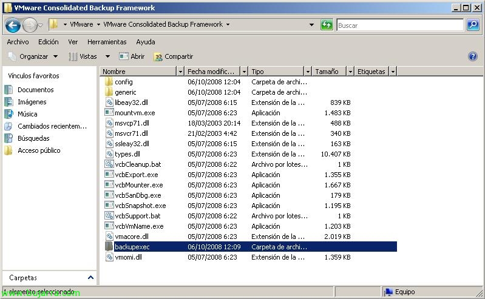Sort by the Tipo column header

click(x=276, y=72)
